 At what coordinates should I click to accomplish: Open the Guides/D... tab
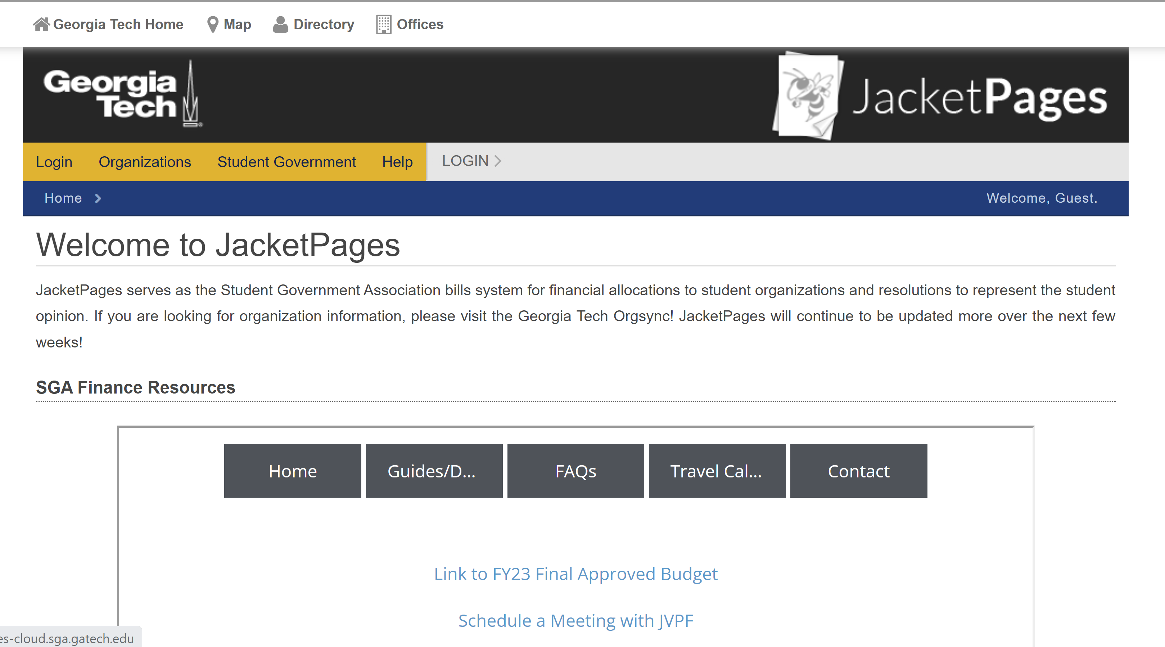coord(434,471)
